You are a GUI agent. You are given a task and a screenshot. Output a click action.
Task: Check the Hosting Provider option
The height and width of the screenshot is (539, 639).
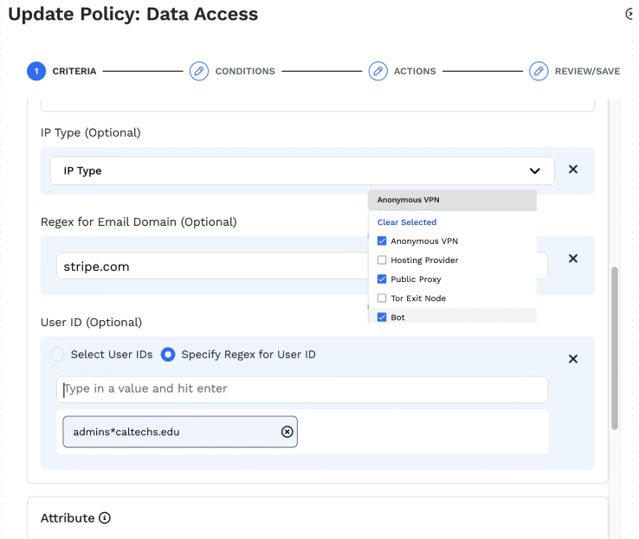pyautogui.click(x=382, y=260)
